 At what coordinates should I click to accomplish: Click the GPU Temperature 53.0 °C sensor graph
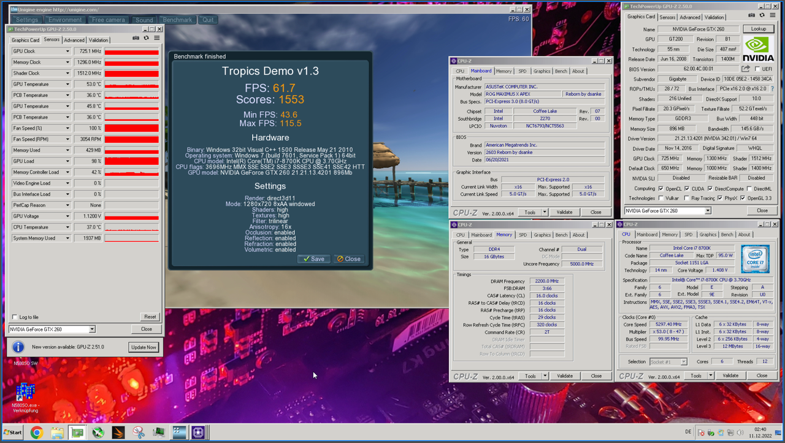[132, 84]
